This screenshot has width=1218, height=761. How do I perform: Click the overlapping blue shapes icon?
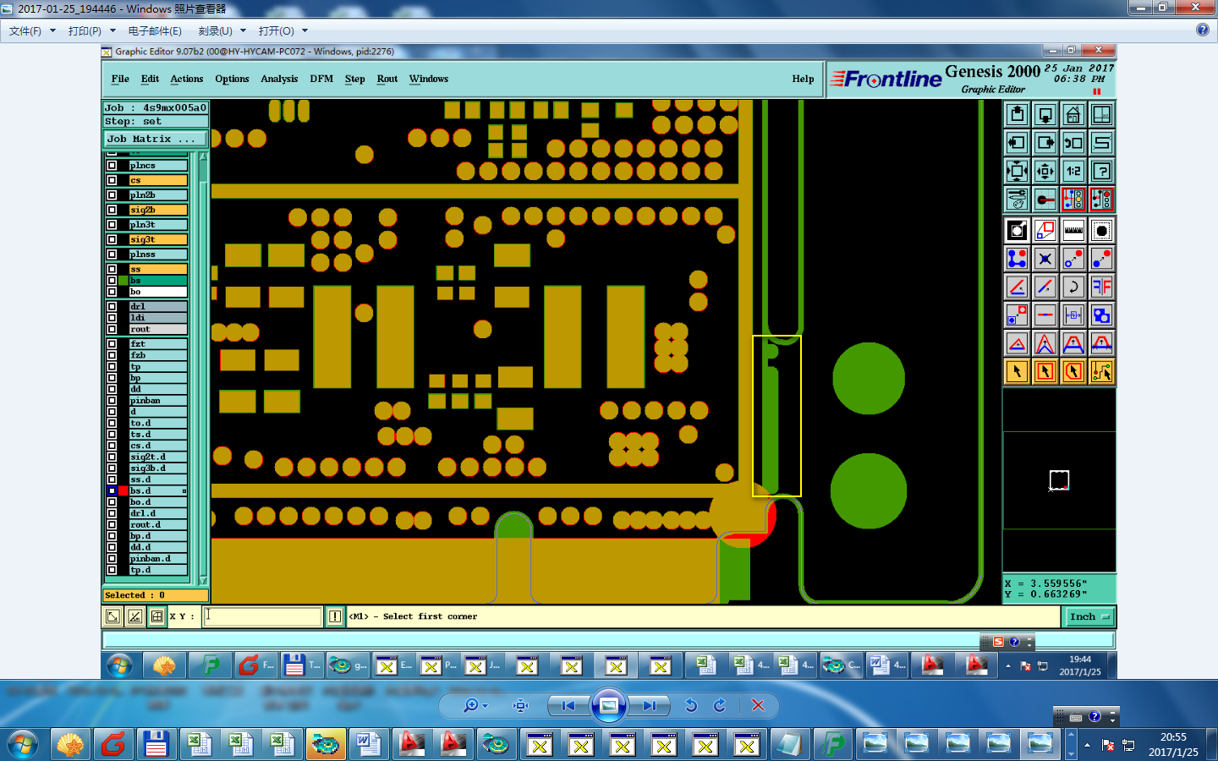pyautogui.click(x=1101, y=315)
